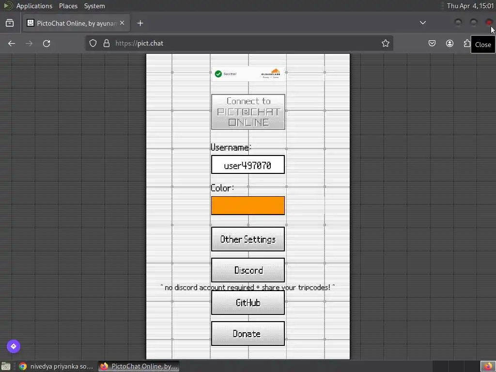Open the Firefox account icon
Image resolution: width=496 pixels, height=372 pixels.
[449, 43]
